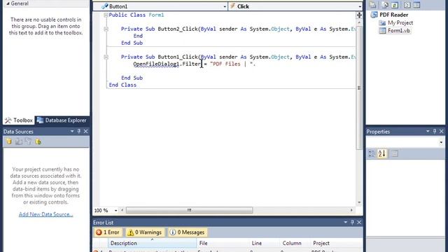Open 100 % zoom level dropdown

coord(115,211)
